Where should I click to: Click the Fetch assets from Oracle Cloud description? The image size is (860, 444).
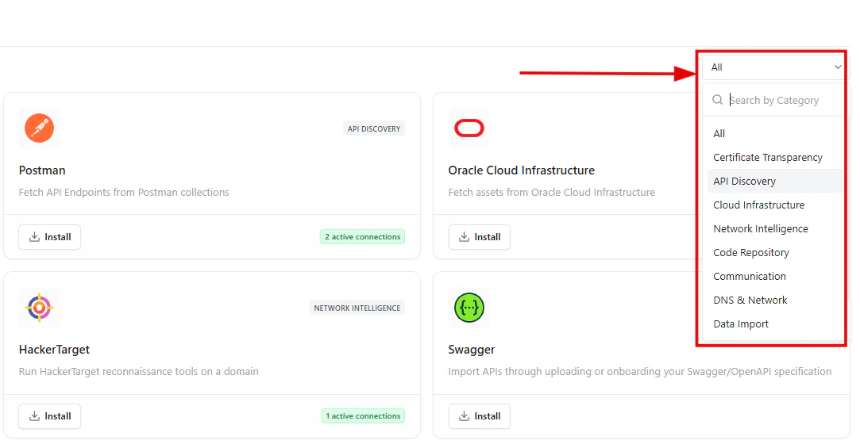pos(552,192)
